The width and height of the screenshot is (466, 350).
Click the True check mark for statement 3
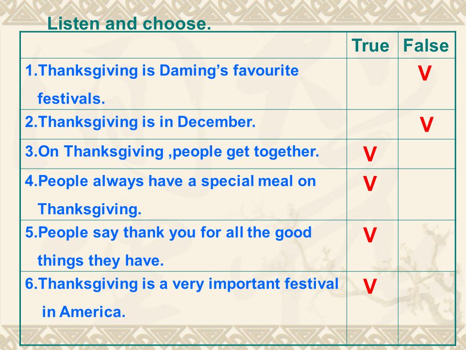tap(370, 154)
